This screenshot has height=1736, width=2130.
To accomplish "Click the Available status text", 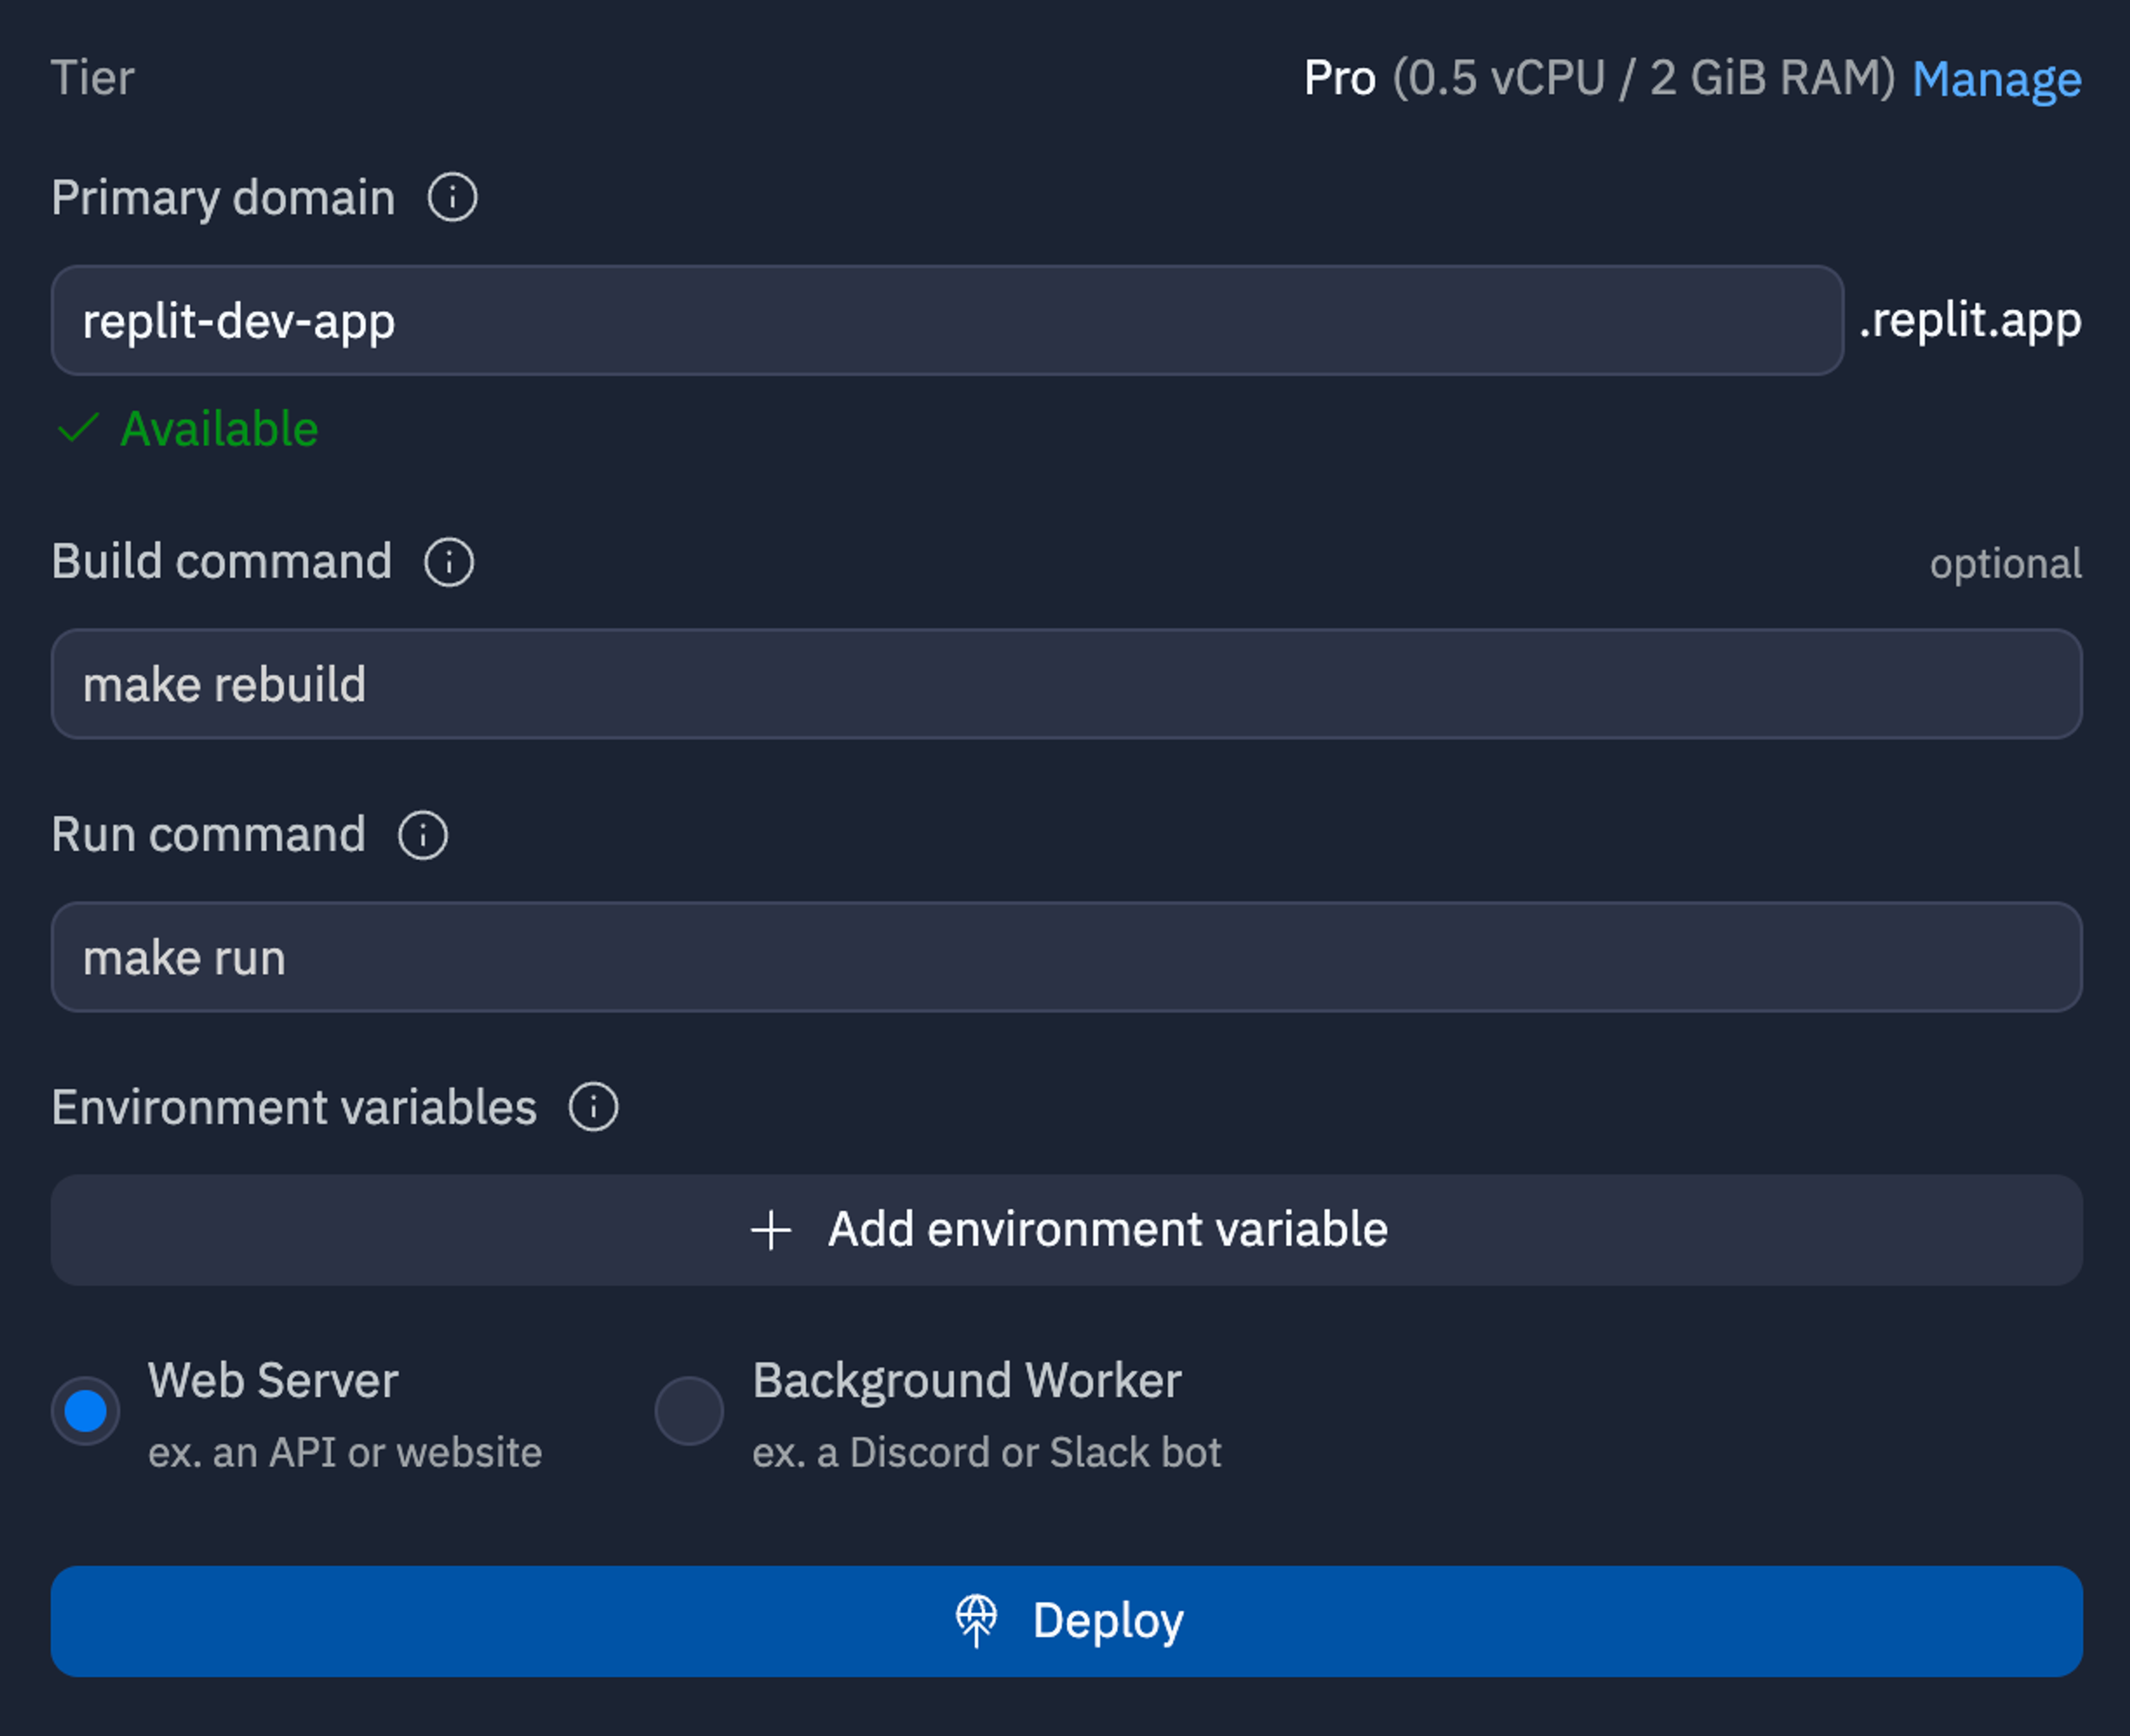I will tap(219, 429).
